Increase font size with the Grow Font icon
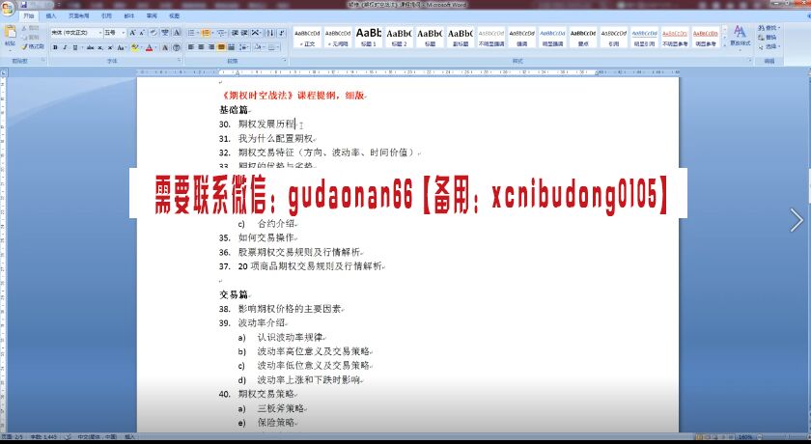Image resolution: width=811 pixels, height=444 pixels. click(132, 33)
